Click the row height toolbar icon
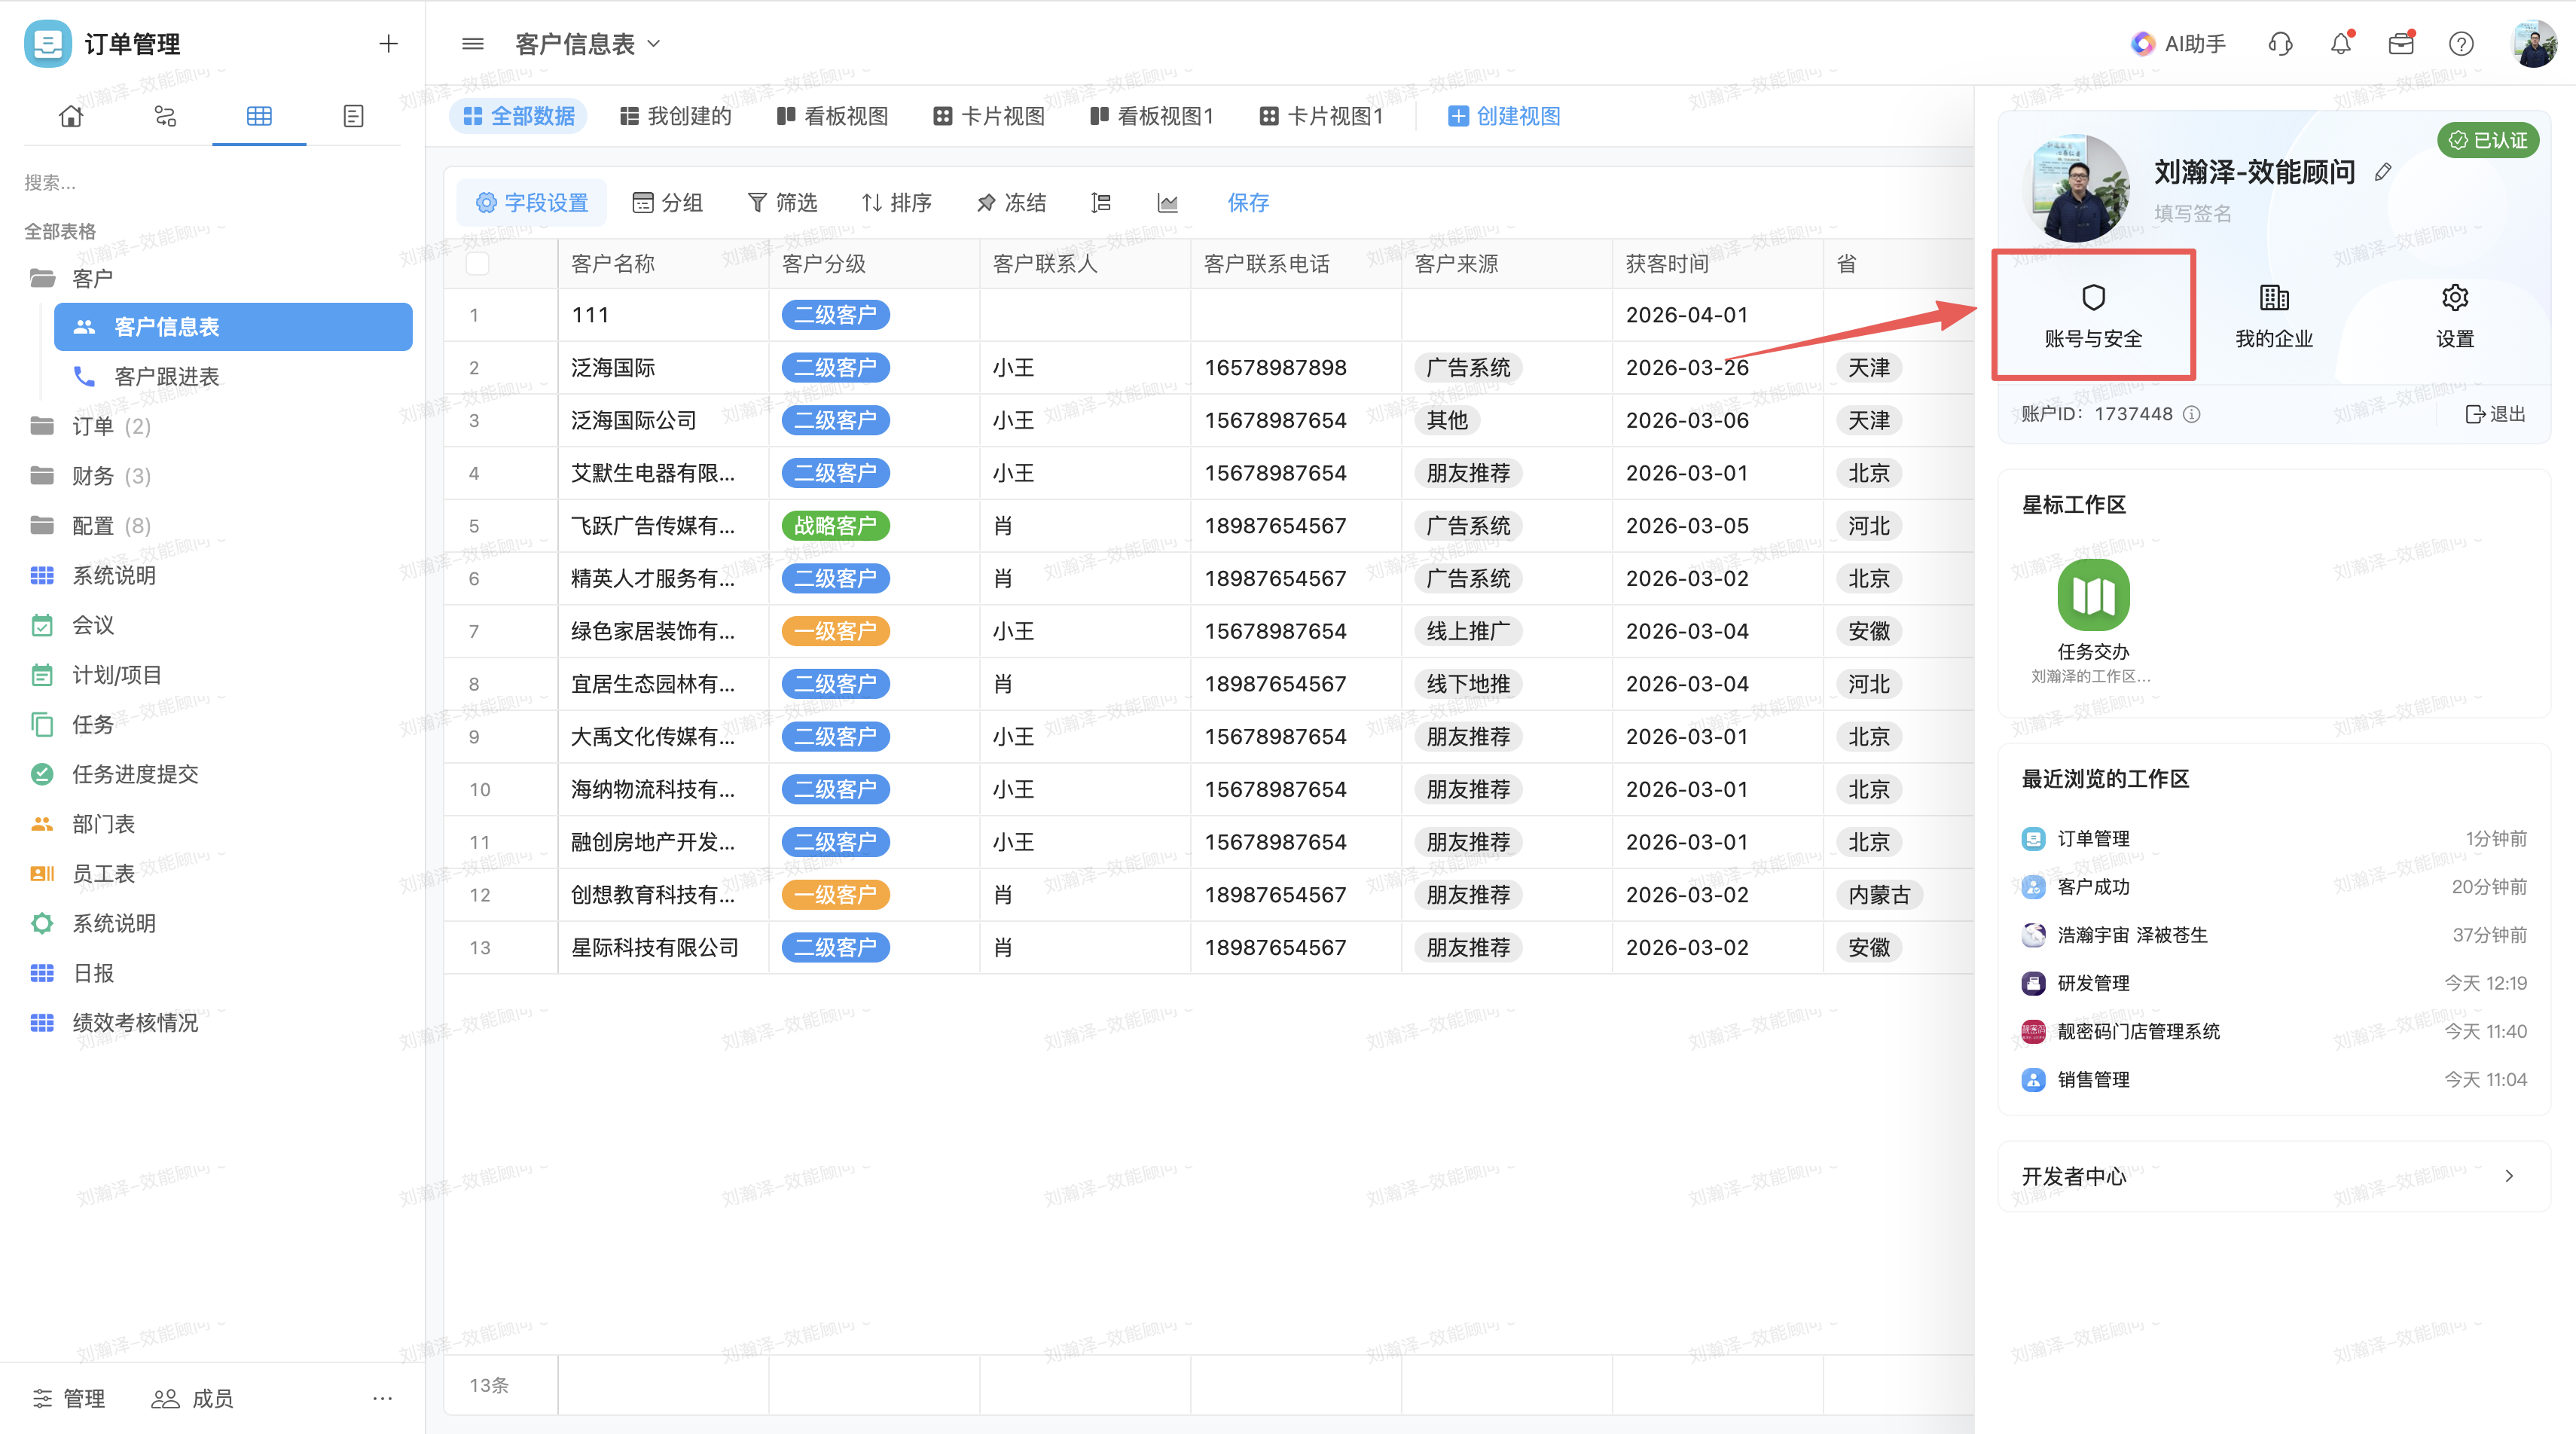Viewport: 2576px width, 1434px height. tap(1101, 203)
